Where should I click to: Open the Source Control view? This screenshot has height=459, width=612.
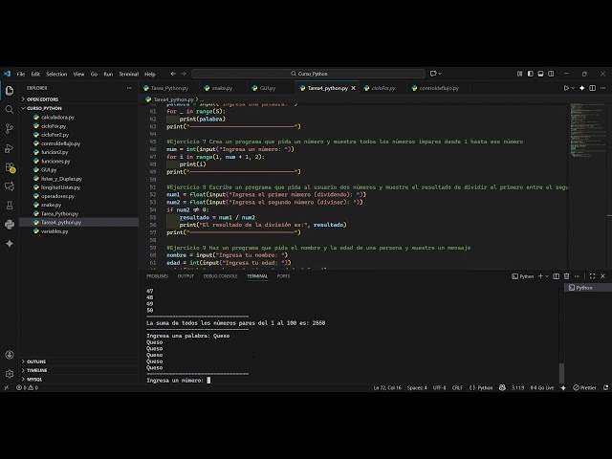[10, 129]
